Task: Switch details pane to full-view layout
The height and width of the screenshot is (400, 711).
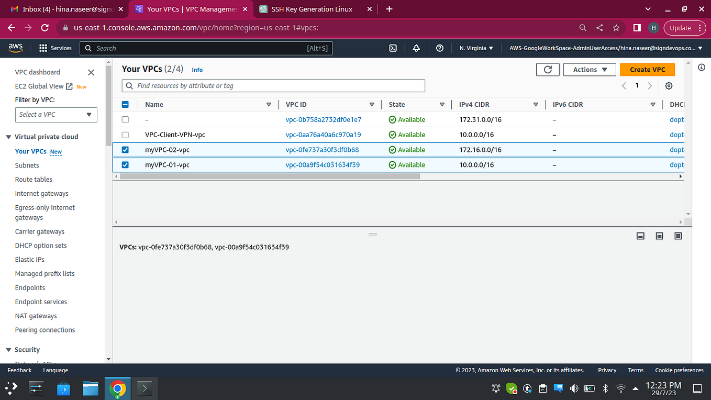Action: (x=678, y=236)
